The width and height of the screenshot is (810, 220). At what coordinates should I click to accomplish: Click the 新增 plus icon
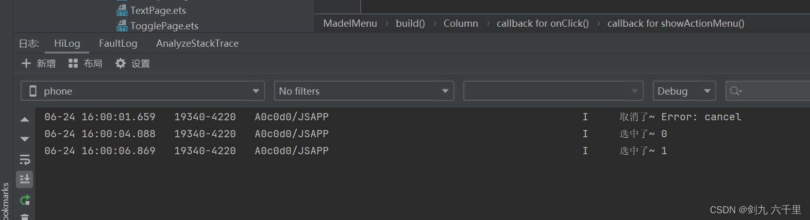click(26, 63)
